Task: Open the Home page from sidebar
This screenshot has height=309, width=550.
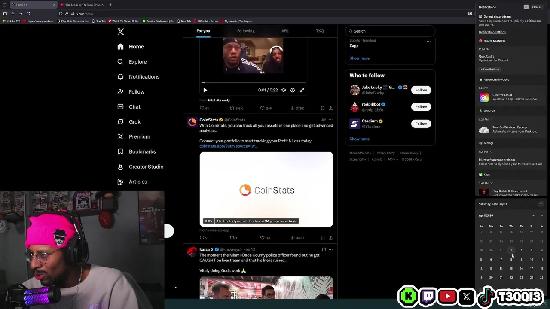Action: [x=131, y=47]
